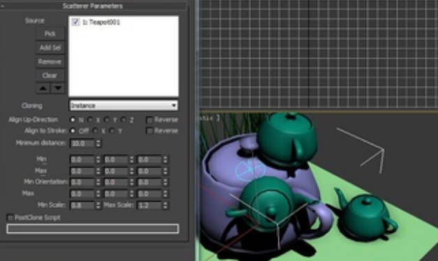Image resolution: width=438 pixels, height=261 pixels.
Task: Move source item down with the down arrow
Action: 58,89
